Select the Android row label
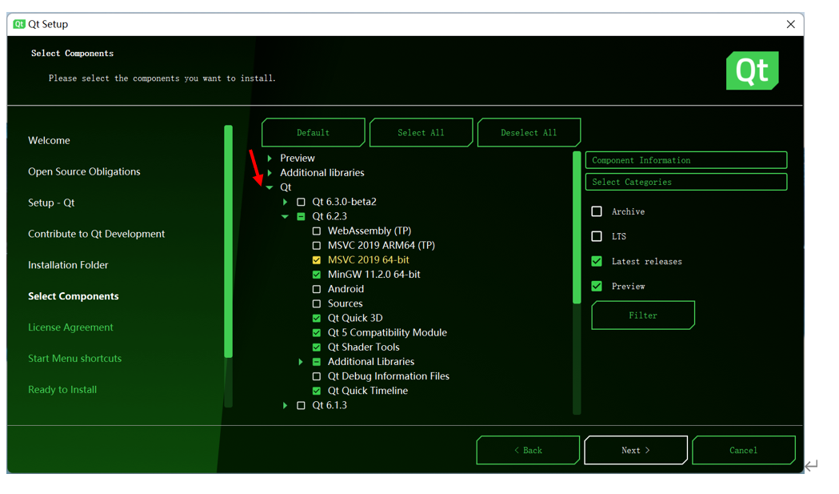 tap(346, 289)
